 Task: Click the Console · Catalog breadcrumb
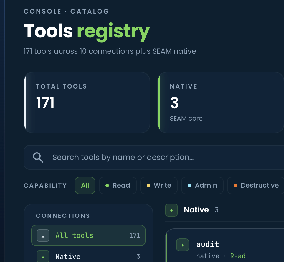tap(66, 12)
